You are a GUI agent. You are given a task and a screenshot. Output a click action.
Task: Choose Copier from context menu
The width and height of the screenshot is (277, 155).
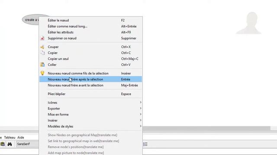tap(90, 53)
